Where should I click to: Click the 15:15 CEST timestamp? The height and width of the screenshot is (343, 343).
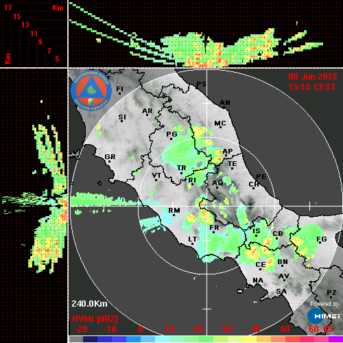[x=312, y=87]
